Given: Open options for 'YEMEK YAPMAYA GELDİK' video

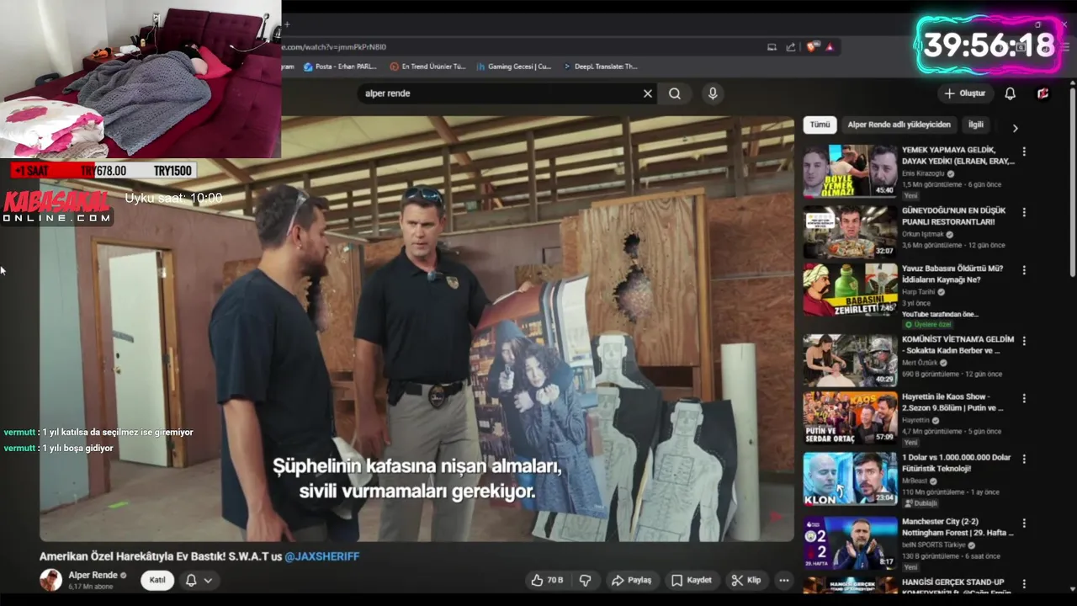Looking at the screenshot, I should click(x=1024, y=151).
